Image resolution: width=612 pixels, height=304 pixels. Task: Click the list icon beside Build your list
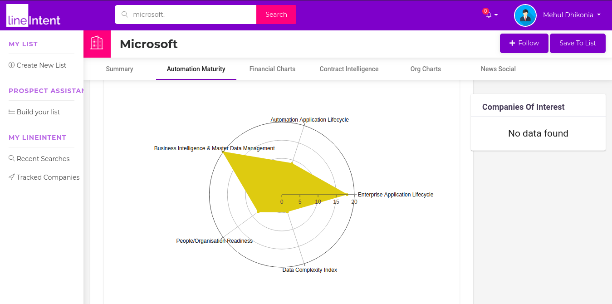(x=12, y=112)
